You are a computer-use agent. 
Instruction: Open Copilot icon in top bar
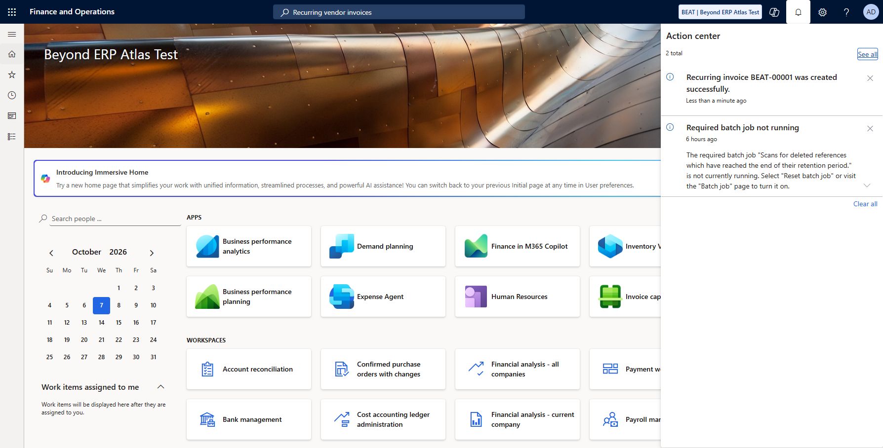coord(774,12)
